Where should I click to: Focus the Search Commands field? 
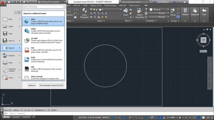pos(44,7)
